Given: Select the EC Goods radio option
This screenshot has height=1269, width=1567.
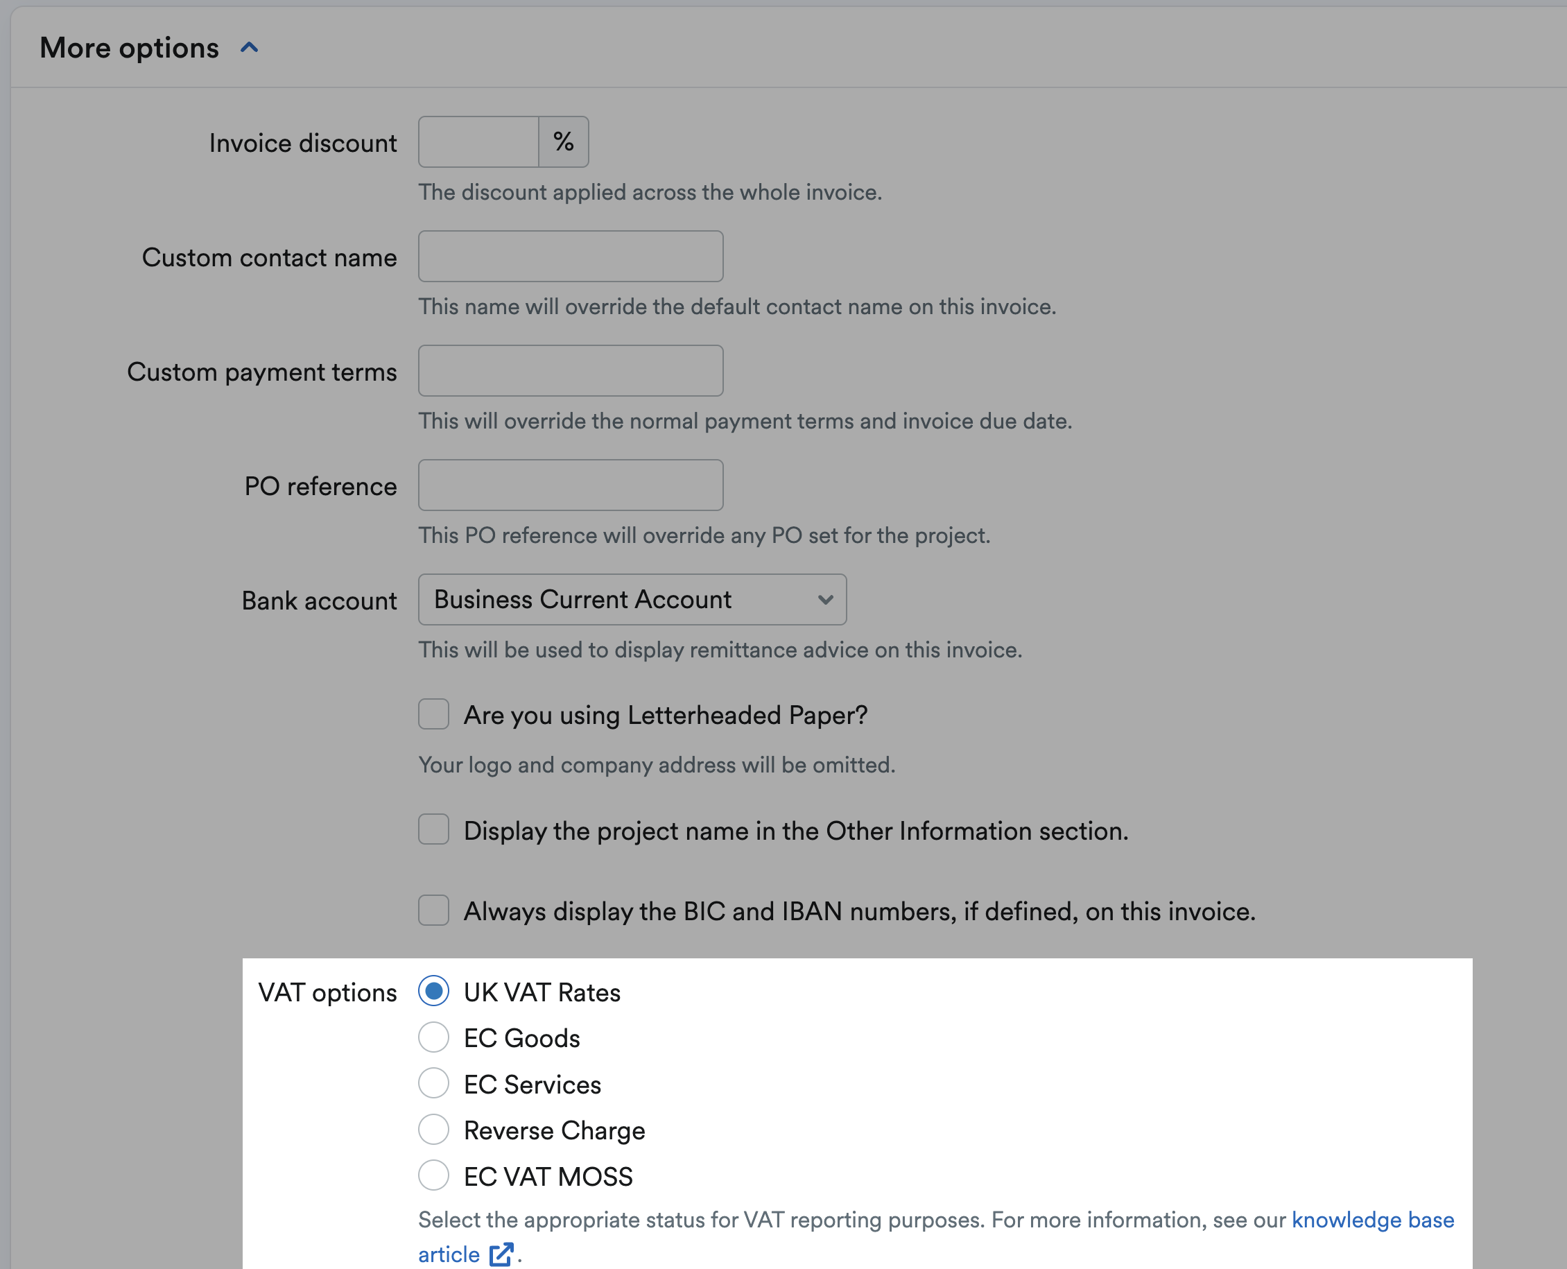Looking at the screenshot, I should pos(433,1037).
